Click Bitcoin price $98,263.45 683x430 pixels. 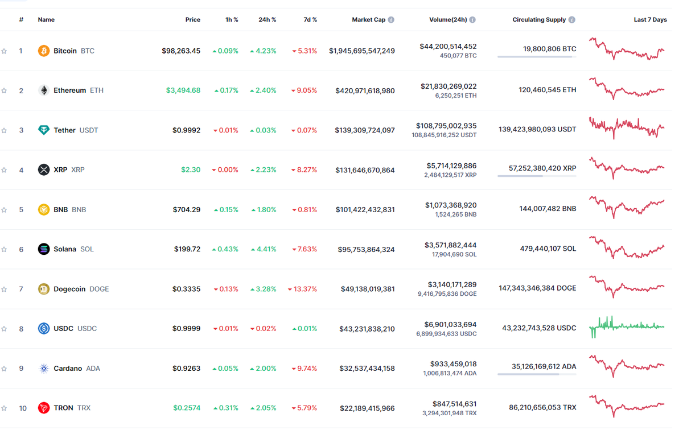coord(181,51)
